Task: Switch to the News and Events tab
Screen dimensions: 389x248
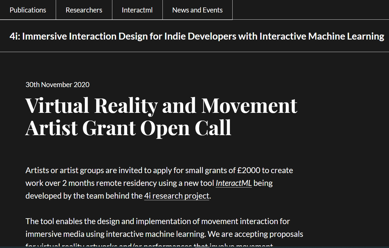Action: point(197,10)
